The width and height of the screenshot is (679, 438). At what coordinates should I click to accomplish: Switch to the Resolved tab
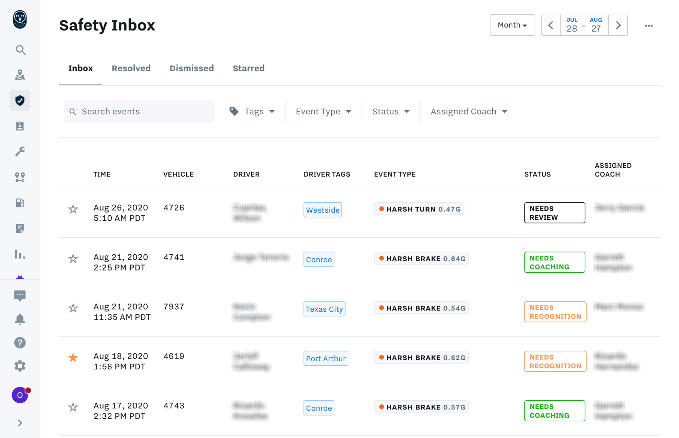pos(131,68)
